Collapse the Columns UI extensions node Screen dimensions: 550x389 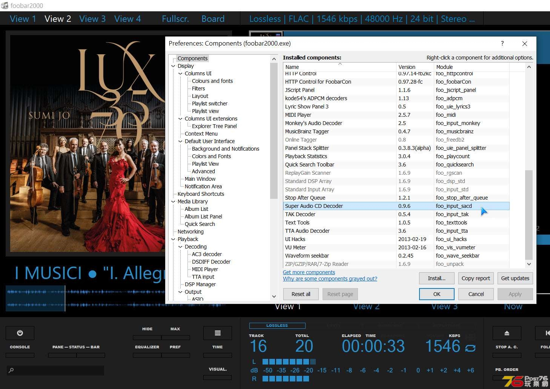(180, 119)
